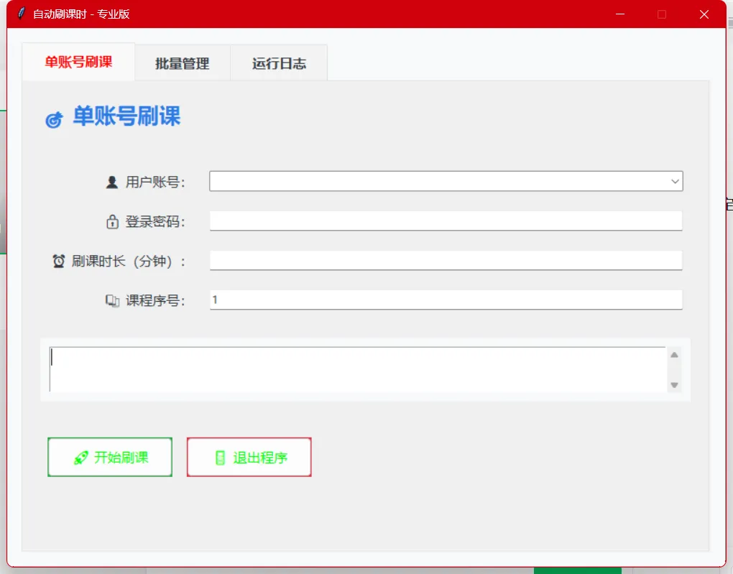Focus the 用户账号 combo box field
The width and height of the screenshot is (733, 574).
coord(446,181)
